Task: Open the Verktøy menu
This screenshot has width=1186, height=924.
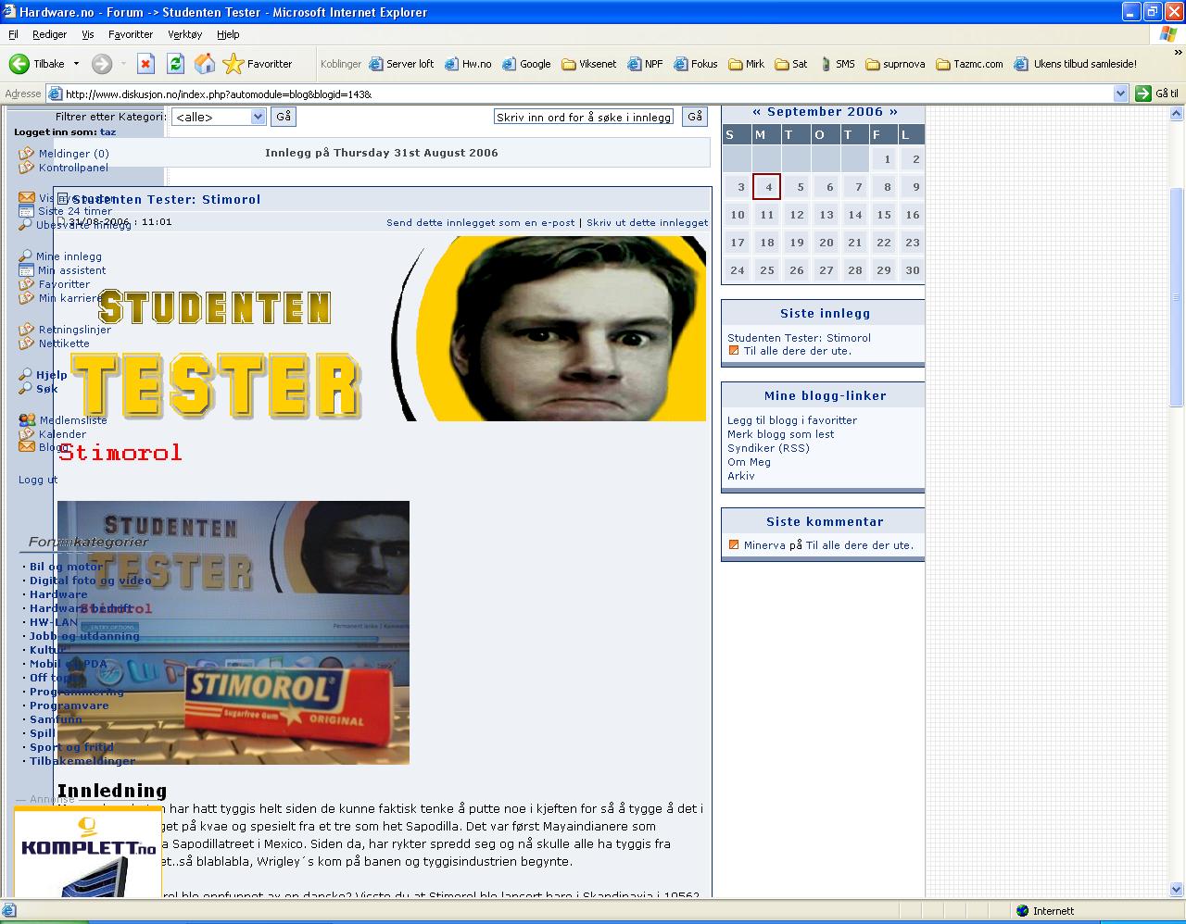Action: [x=185, y=34]
